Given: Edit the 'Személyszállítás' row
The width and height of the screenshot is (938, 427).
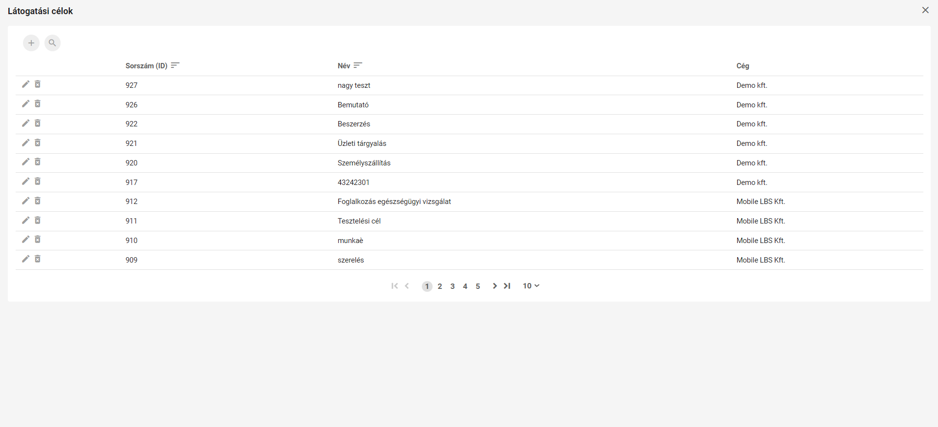Looking at the screenshot, I should 26,162.
